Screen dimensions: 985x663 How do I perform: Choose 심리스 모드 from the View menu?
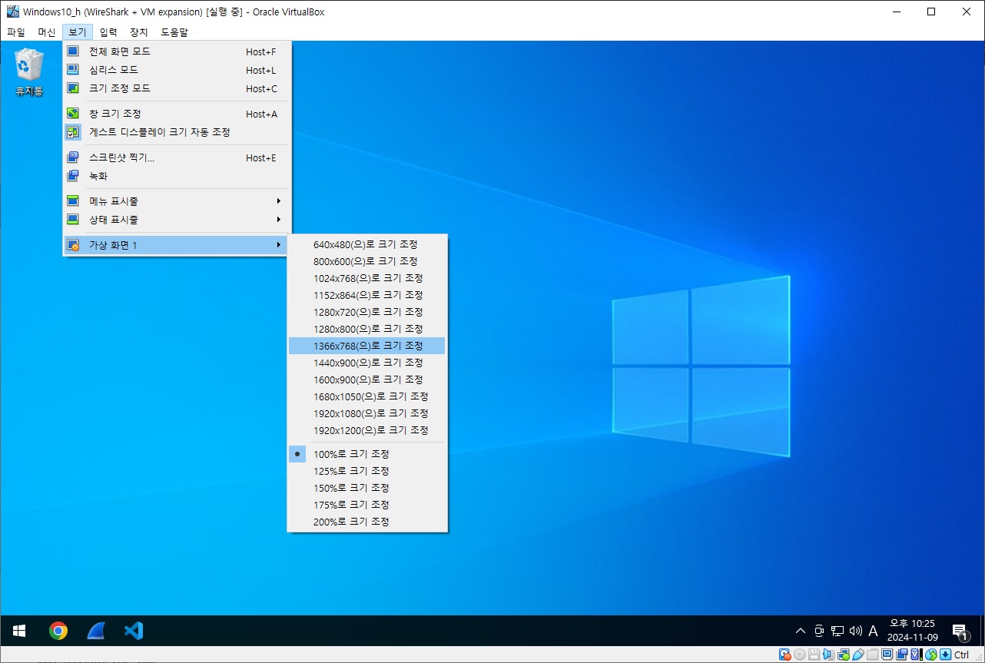coord(177,70)
